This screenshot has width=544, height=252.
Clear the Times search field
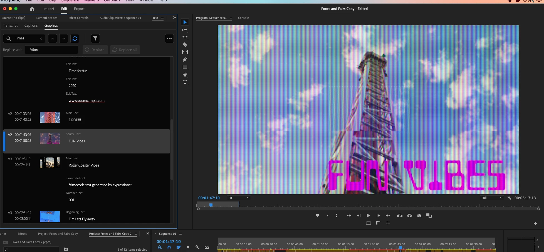(x=41, y=39)
